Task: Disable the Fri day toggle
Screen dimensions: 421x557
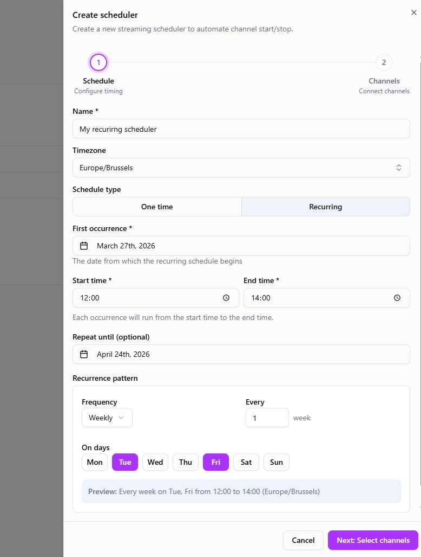Action: click(x=216, y=462)
